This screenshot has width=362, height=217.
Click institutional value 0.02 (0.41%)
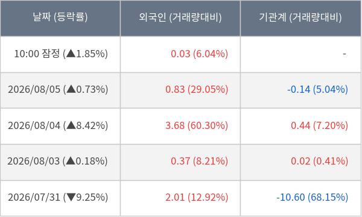[320, 161]
